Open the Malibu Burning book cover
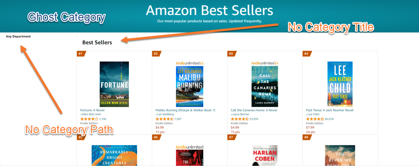The height and width of the screenshot is (166, 419). (x=189, y=86)
